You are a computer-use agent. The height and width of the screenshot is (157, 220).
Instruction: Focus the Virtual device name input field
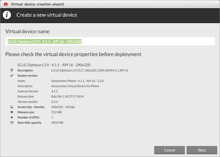click(x=110, y=41)
